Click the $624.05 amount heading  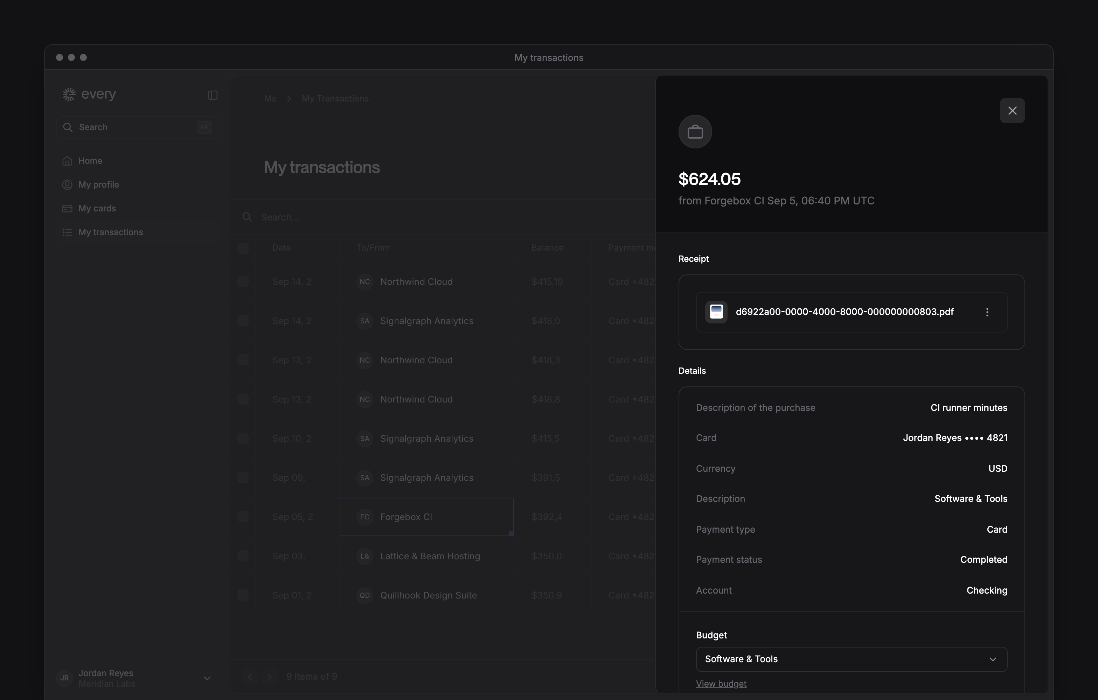pos(709,179)
